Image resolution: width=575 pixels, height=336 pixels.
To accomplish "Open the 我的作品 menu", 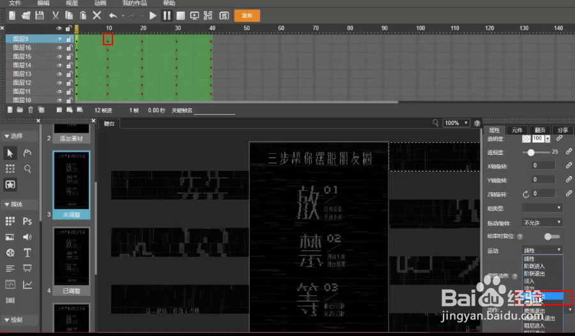I will click(x=135, y=3).
